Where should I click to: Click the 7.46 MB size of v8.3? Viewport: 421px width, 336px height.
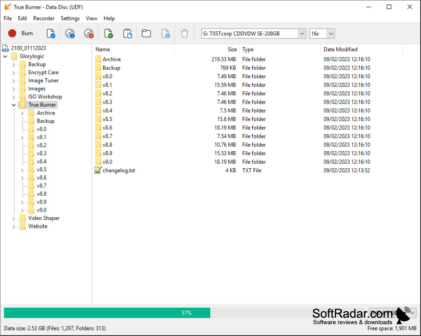[x=226, y=102]
